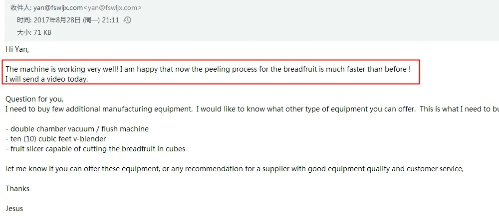Click the 'Thanks' closing line
The width and height of the screenshot is (499, 221).
[x=17, y=189]
